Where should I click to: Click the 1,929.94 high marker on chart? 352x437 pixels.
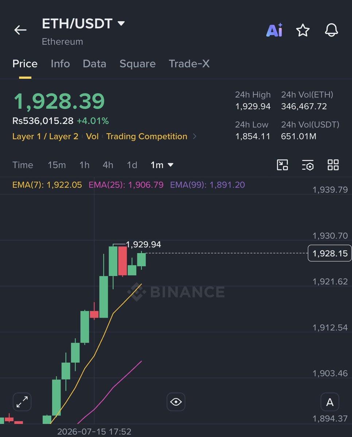pos(143,244)
